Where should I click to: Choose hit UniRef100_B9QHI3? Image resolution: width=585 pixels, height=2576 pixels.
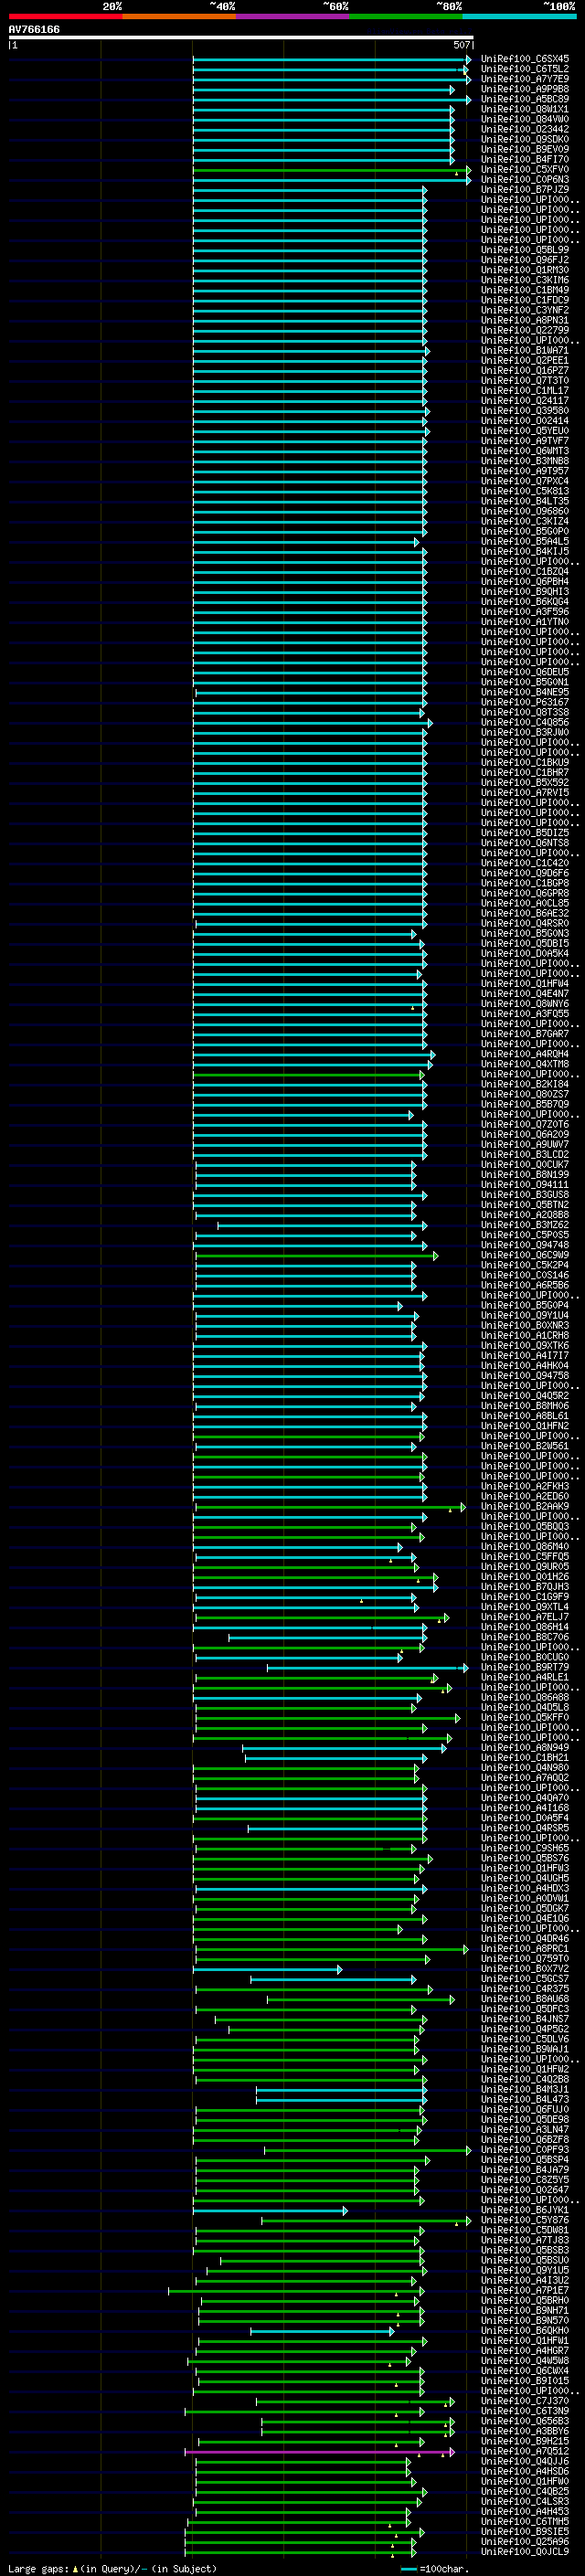[x=525, y=592]
